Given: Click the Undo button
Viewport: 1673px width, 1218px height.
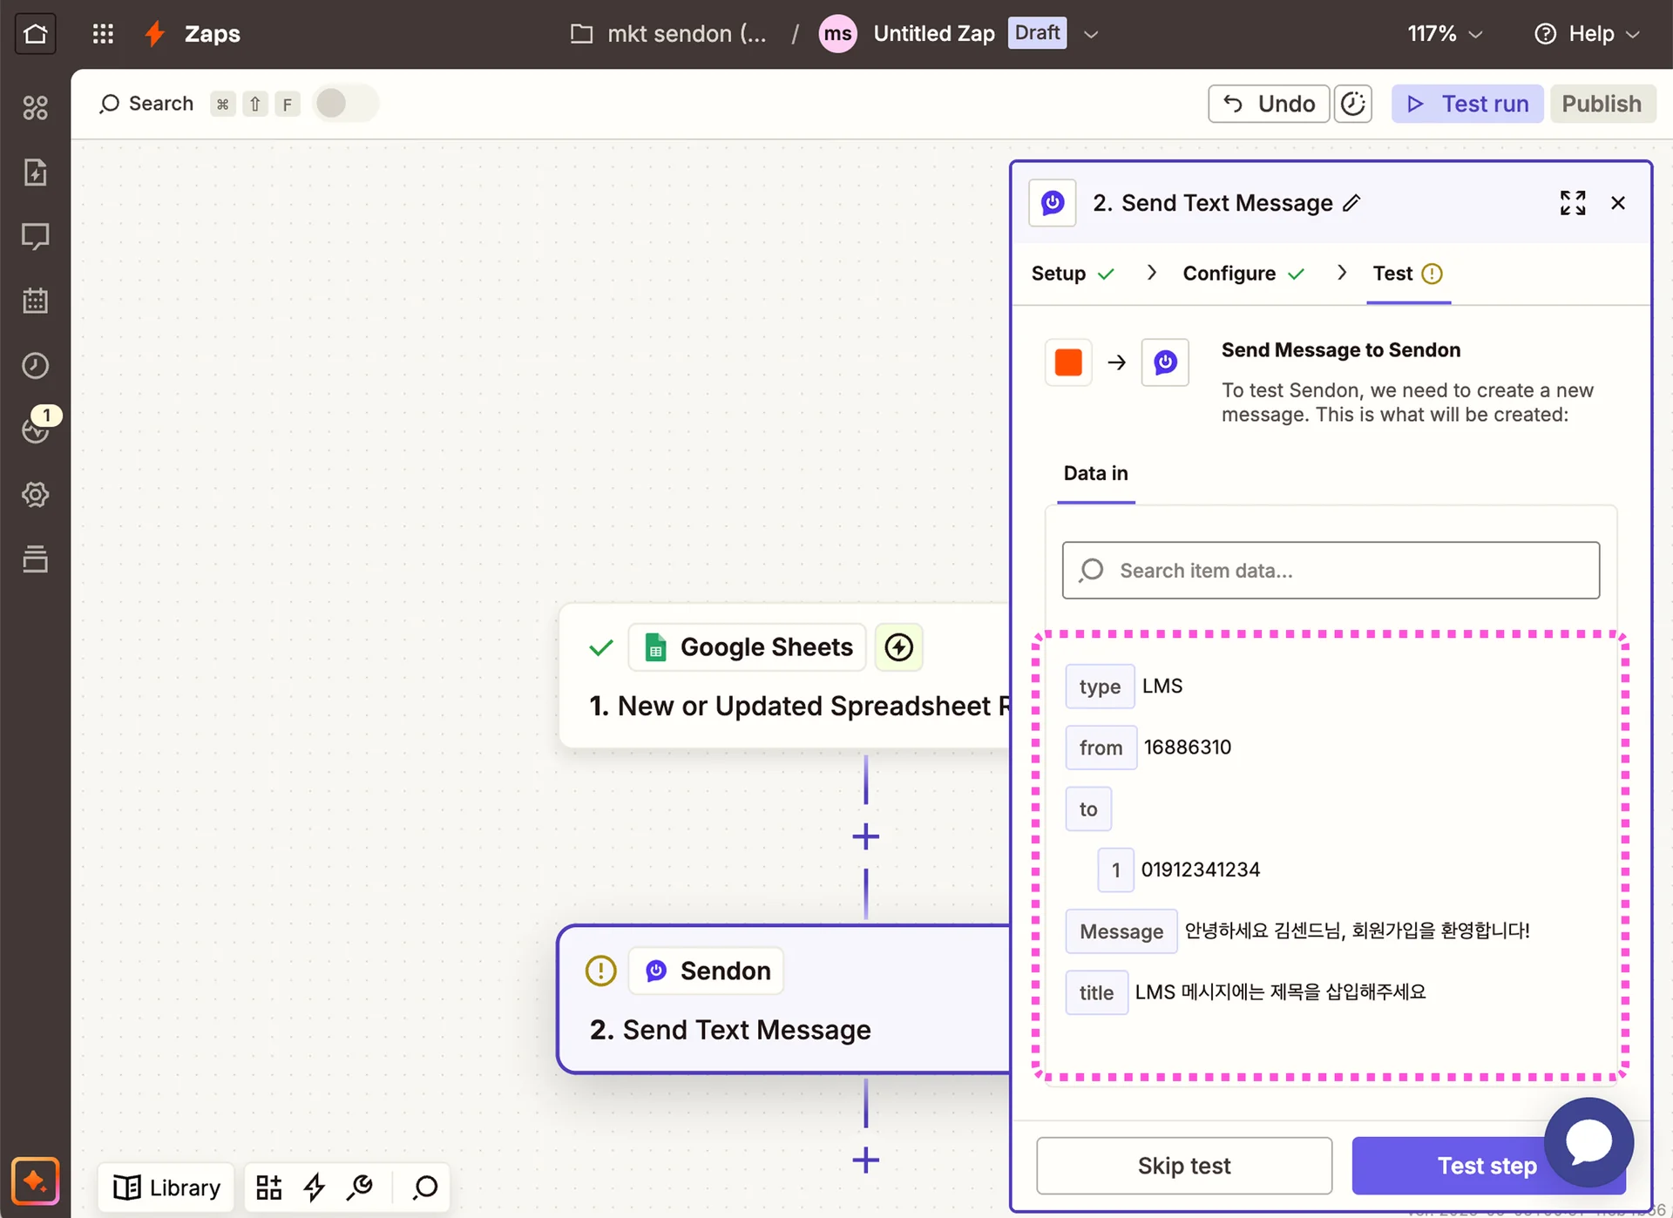Looking at the screenshot, I should coord(1268,104).
